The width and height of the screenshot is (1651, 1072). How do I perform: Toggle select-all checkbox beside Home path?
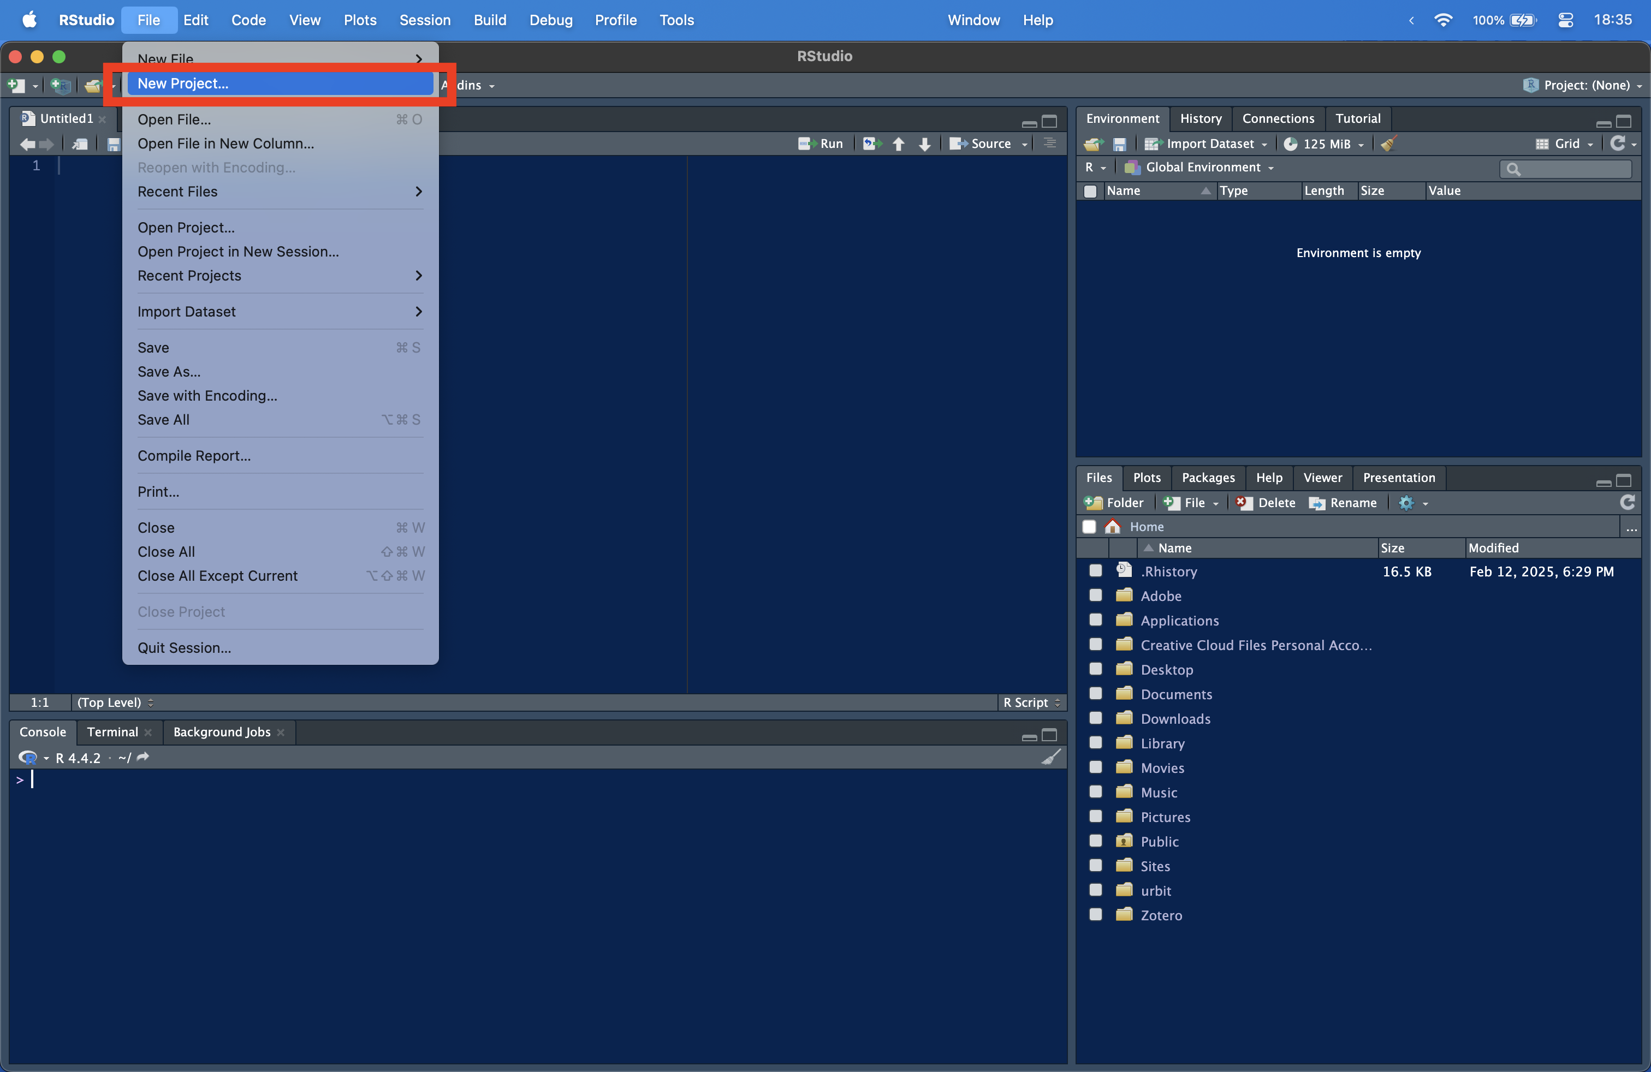pyautogui.click(x=1089, y=527)
